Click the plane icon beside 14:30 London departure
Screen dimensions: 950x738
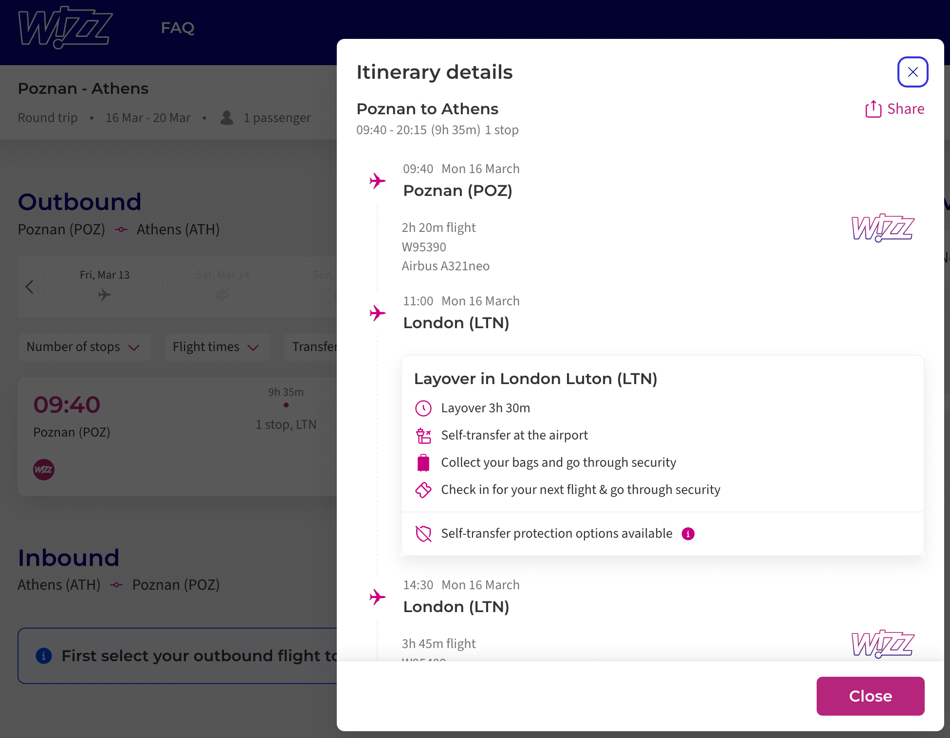pyautogui.click(x=377, y=597)
